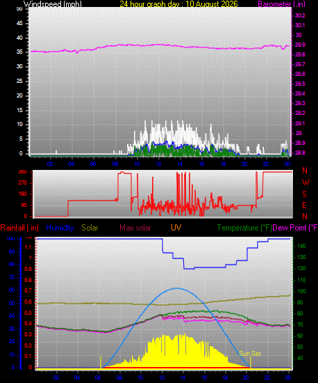Click the wind direction axis value '360'
318x383 pixels.
[x=23, y=172]
